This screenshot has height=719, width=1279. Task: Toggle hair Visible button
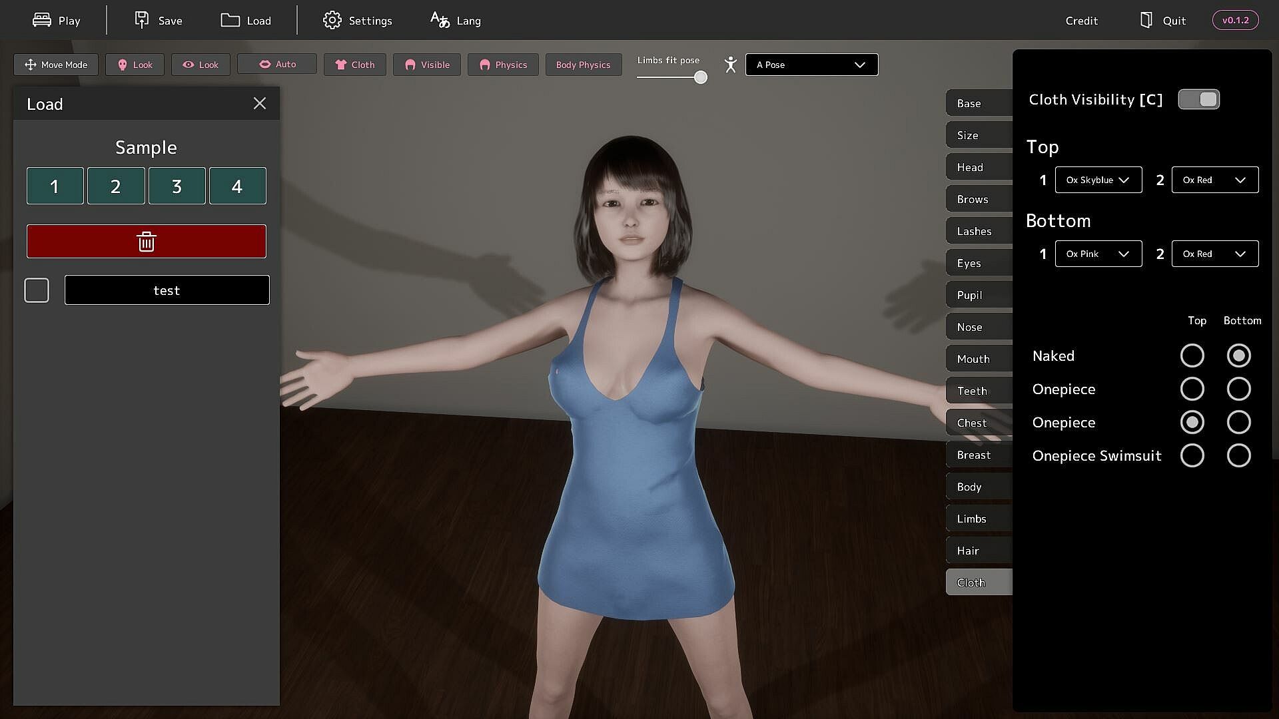426,65
